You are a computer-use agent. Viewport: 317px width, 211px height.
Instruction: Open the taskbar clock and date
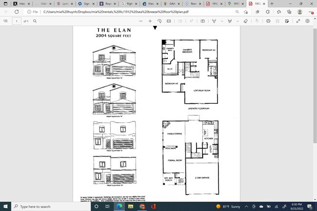tap(297, 206)
